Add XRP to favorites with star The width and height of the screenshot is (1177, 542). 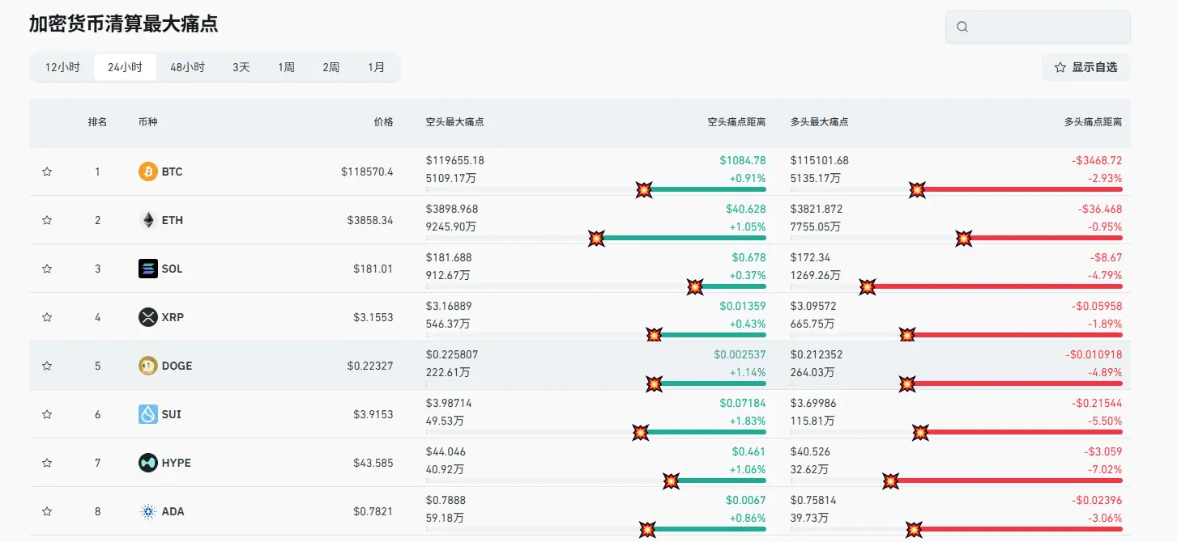(x=47, y=317)
